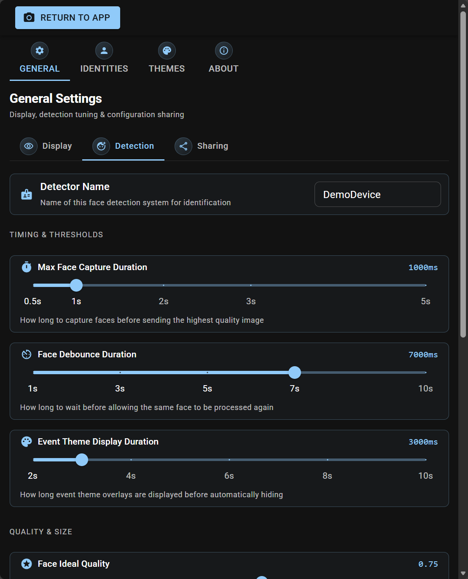Select the person icon above Identities
Viewport: 468px width, 579px height.
104,50
